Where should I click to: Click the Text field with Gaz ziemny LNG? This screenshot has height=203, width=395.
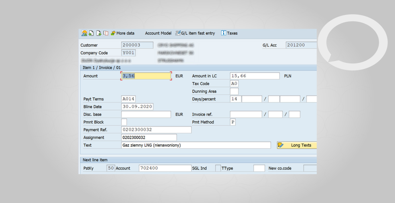click(196, 145)
